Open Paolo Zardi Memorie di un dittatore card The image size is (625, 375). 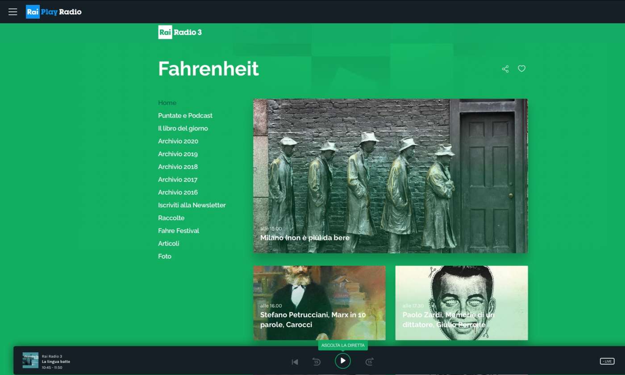[x=462, y=303]
